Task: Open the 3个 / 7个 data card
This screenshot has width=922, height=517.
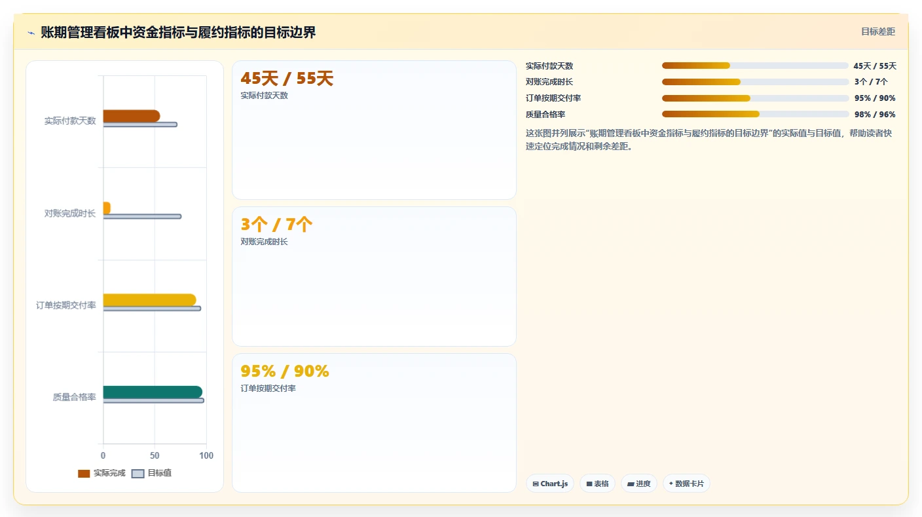Action: coord(374,277)
